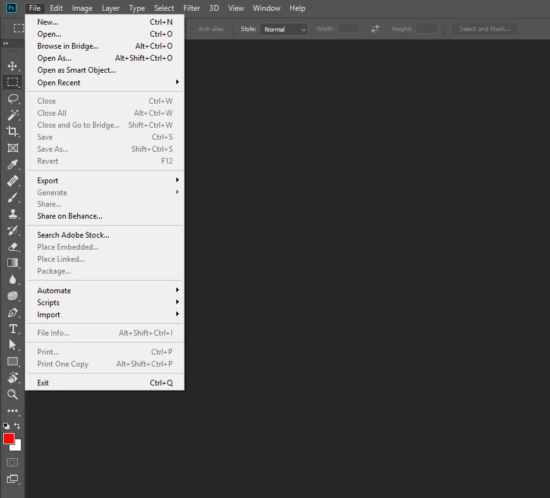Screen dimensions: 550x498
Task: Select the Eyedropper tool
Action: [13, 164]
